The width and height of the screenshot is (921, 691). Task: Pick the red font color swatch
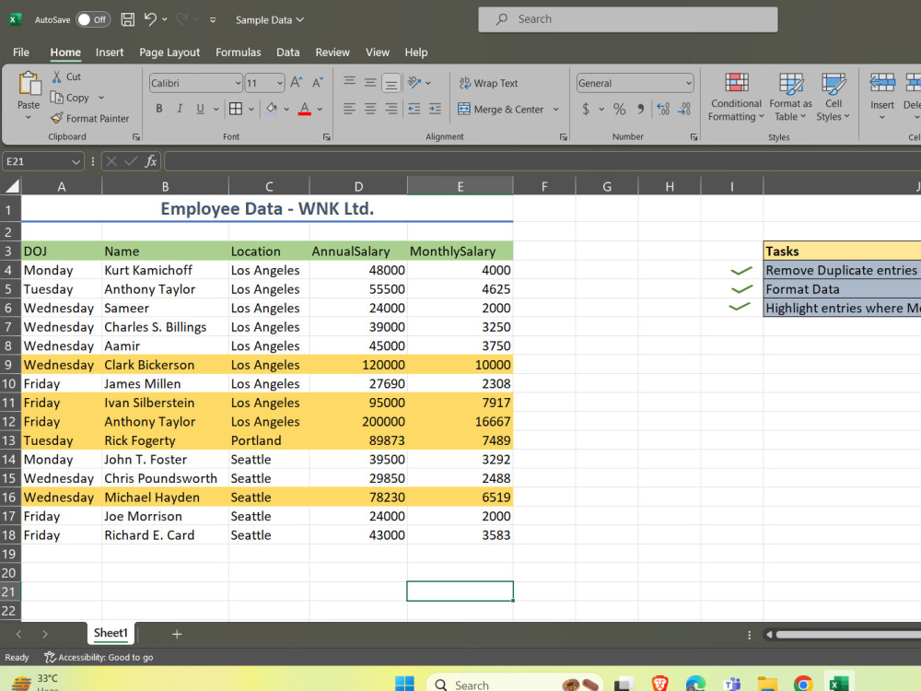pos(304,109)
